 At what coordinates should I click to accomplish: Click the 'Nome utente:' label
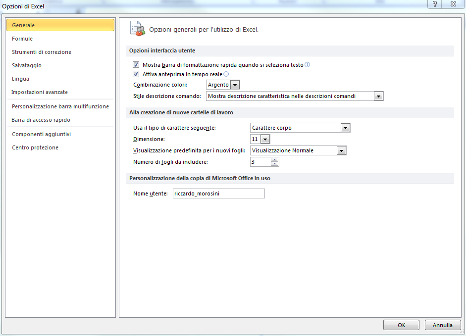pos(151,193)
